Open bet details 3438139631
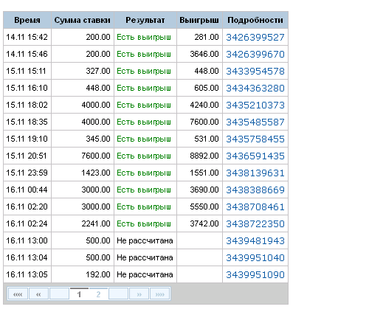The image size is (383, 326). click(255, 173)
